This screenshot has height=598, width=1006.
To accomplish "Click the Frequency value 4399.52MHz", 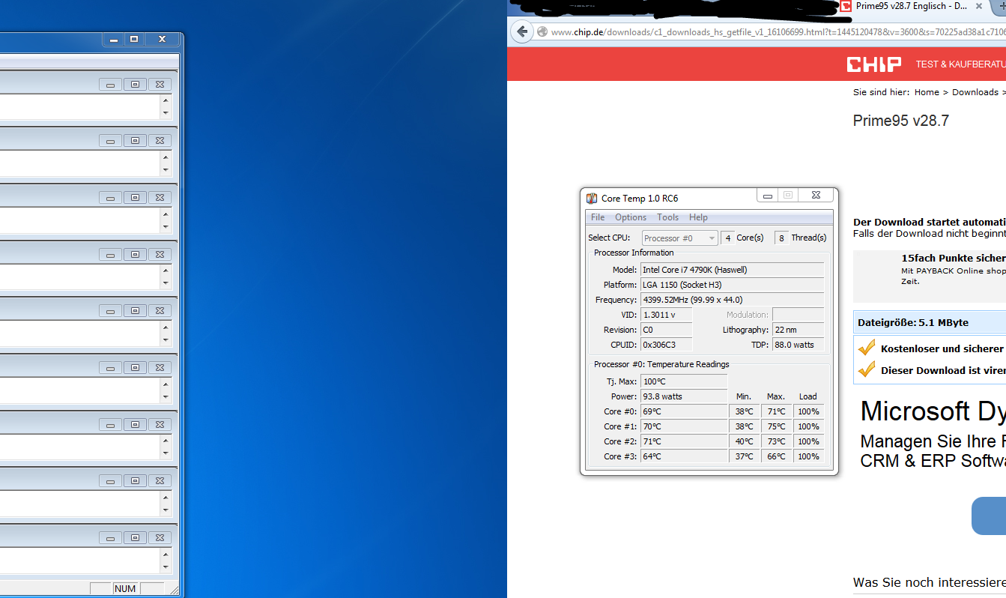I will pos(732,300).
